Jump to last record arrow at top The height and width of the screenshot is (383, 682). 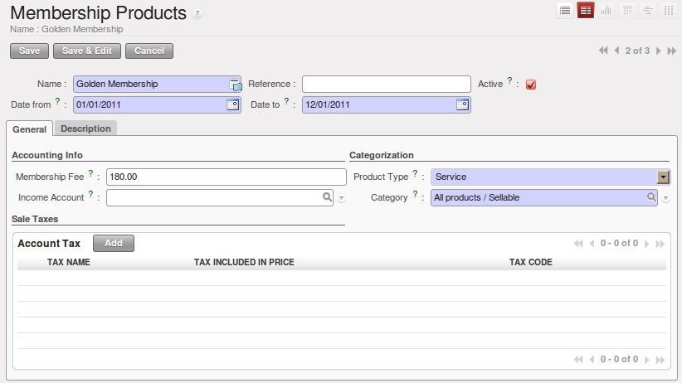pyautogui.click(x=672, y=51)
